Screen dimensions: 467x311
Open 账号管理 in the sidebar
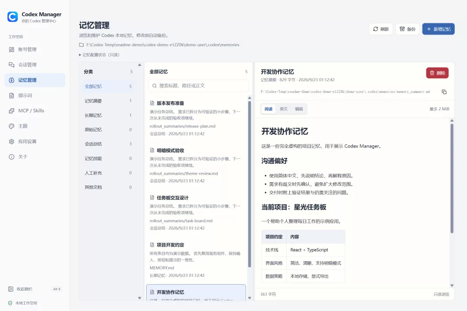coord(35,49)
